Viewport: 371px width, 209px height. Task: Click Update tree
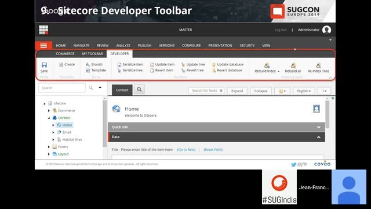193,64
